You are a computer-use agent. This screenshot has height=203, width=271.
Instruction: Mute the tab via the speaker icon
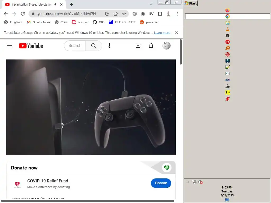pyautogui.click(x=56, y=4)
